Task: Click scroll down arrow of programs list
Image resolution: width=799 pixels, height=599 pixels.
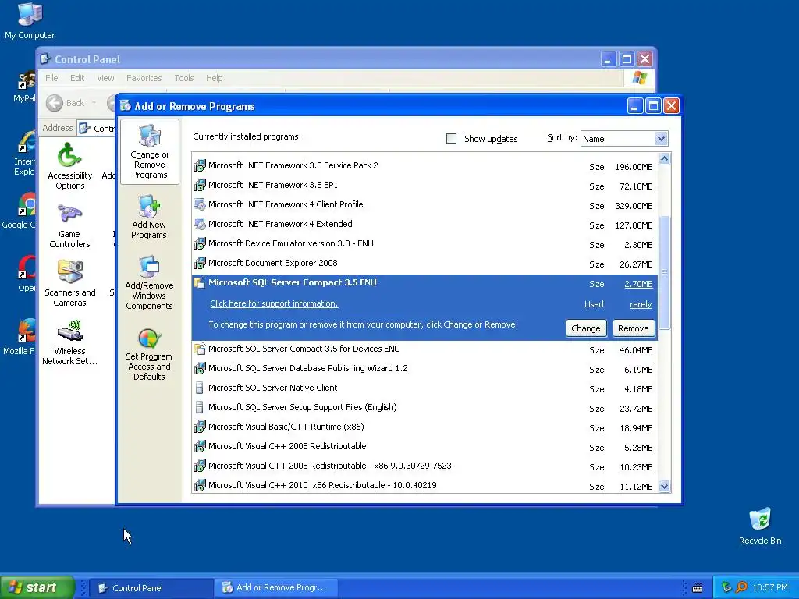Action: [x=664, y=486]
